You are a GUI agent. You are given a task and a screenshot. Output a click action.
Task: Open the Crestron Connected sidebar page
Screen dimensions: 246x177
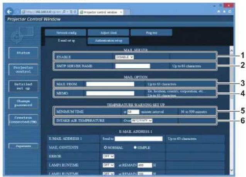point(23,120)
